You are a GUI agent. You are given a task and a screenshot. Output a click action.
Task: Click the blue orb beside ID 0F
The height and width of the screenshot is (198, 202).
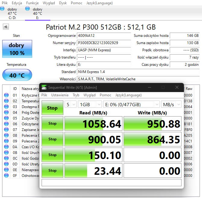coord(6,176)
